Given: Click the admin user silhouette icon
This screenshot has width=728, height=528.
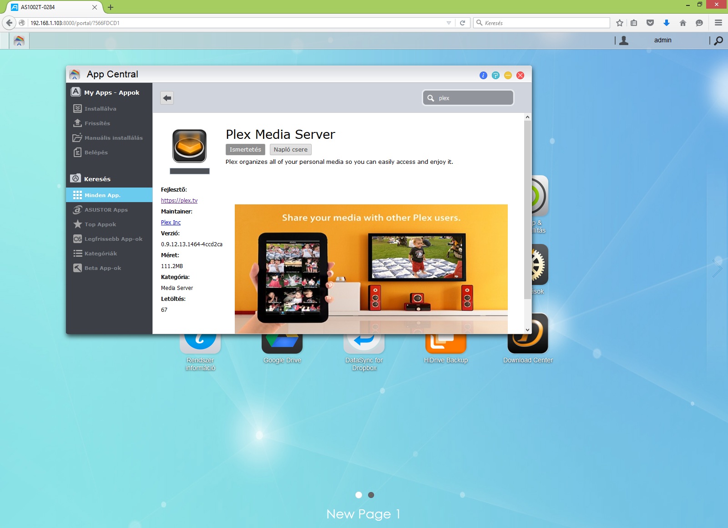Looking at the screenshot, I should (x=624, y=41).
